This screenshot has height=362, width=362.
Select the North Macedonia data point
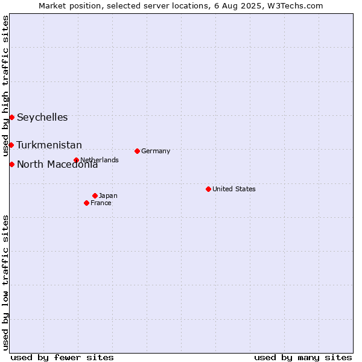12,165
